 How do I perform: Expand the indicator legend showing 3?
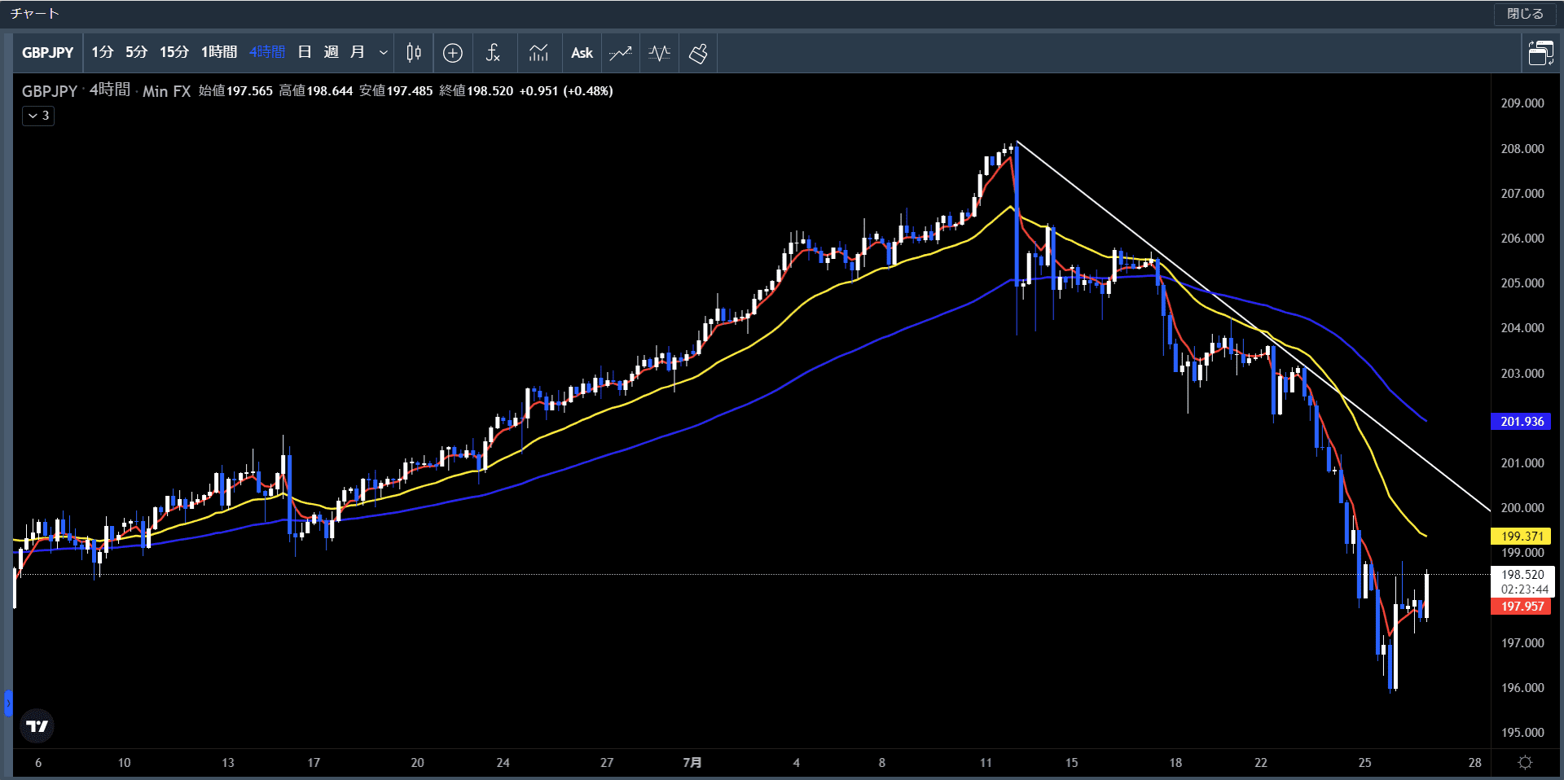(x=38, y=116)
